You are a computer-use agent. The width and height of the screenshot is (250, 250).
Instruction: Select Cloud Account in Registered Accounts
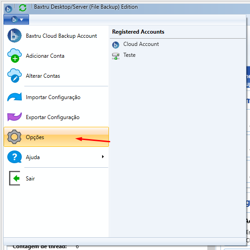click(178, 44)
